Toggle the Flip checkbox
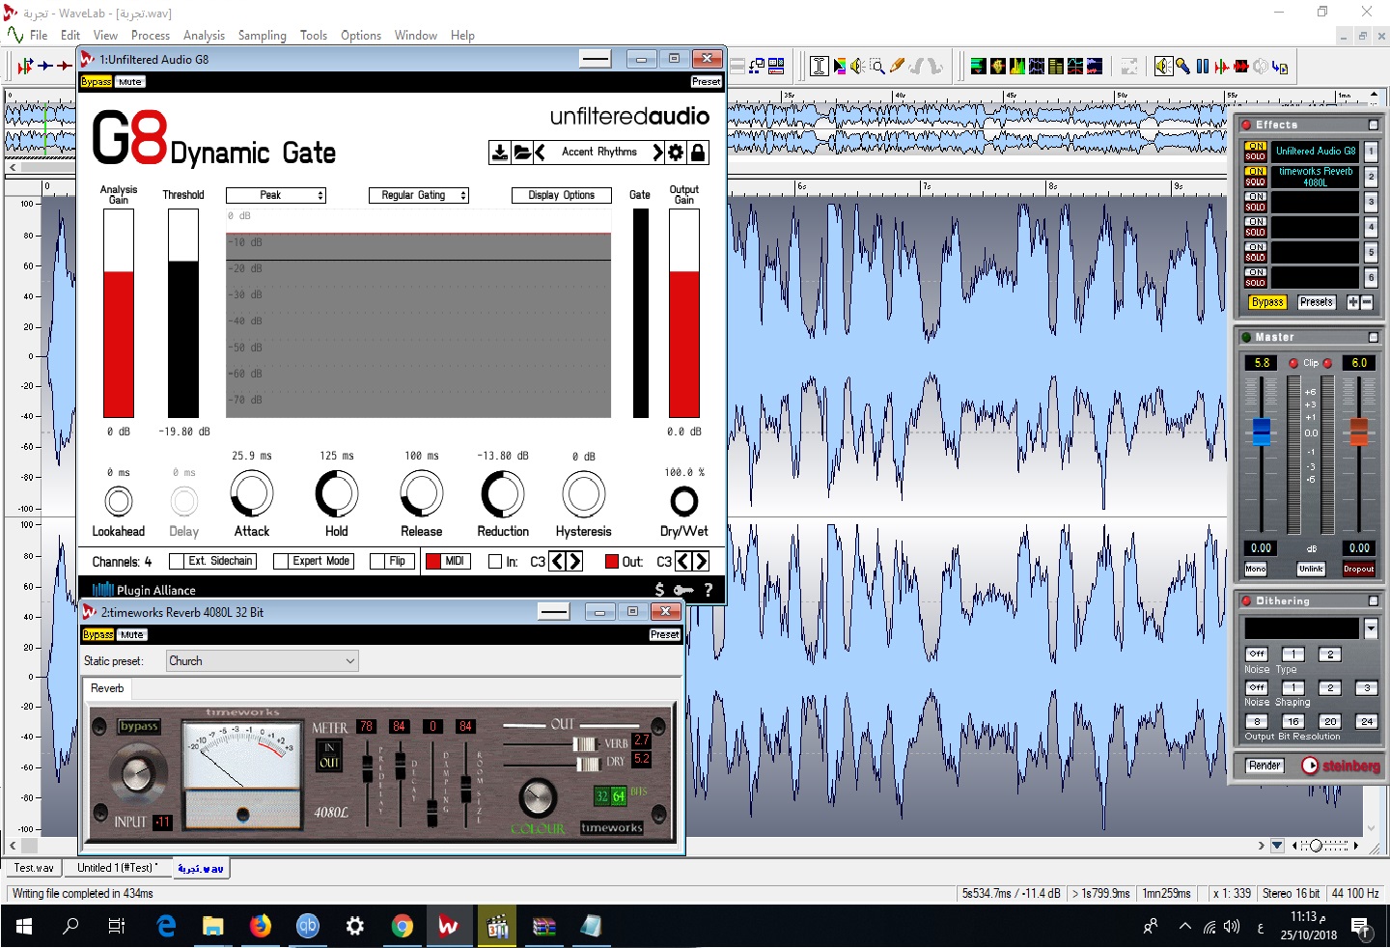The width and height of the screenshot is (1390, 948). 377,561
